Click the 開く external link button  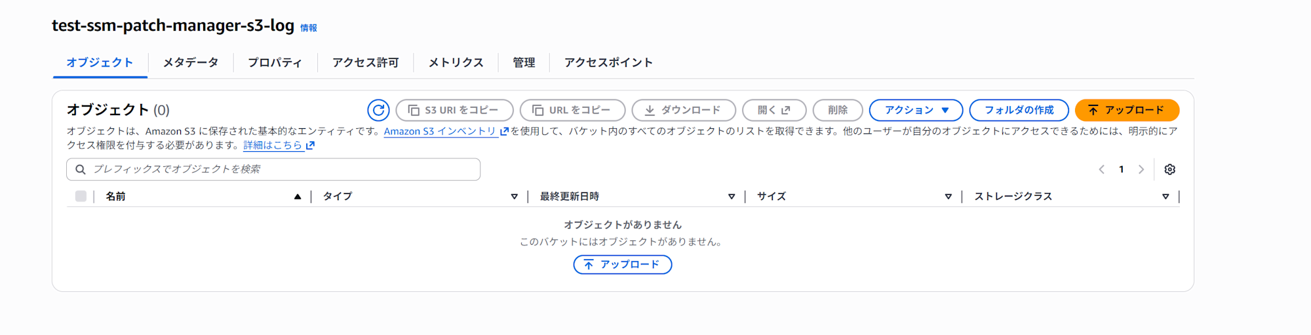pos(774,110)
